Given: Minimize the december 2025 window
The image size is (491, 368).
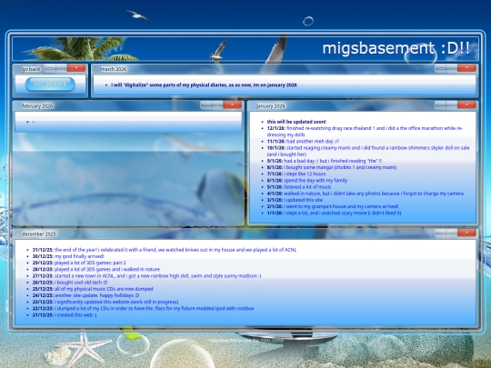Looking at the screenshot, I should coord(440,233).
